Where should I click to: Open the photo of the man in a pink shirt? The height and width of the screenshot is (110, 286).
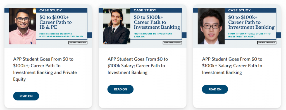pos(22,26)
